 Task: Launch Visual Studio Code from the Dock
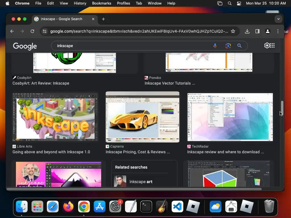[x=177, y=206]
